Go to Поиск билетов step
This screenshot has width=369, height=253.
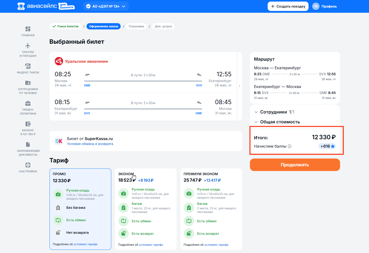[65, 26]
